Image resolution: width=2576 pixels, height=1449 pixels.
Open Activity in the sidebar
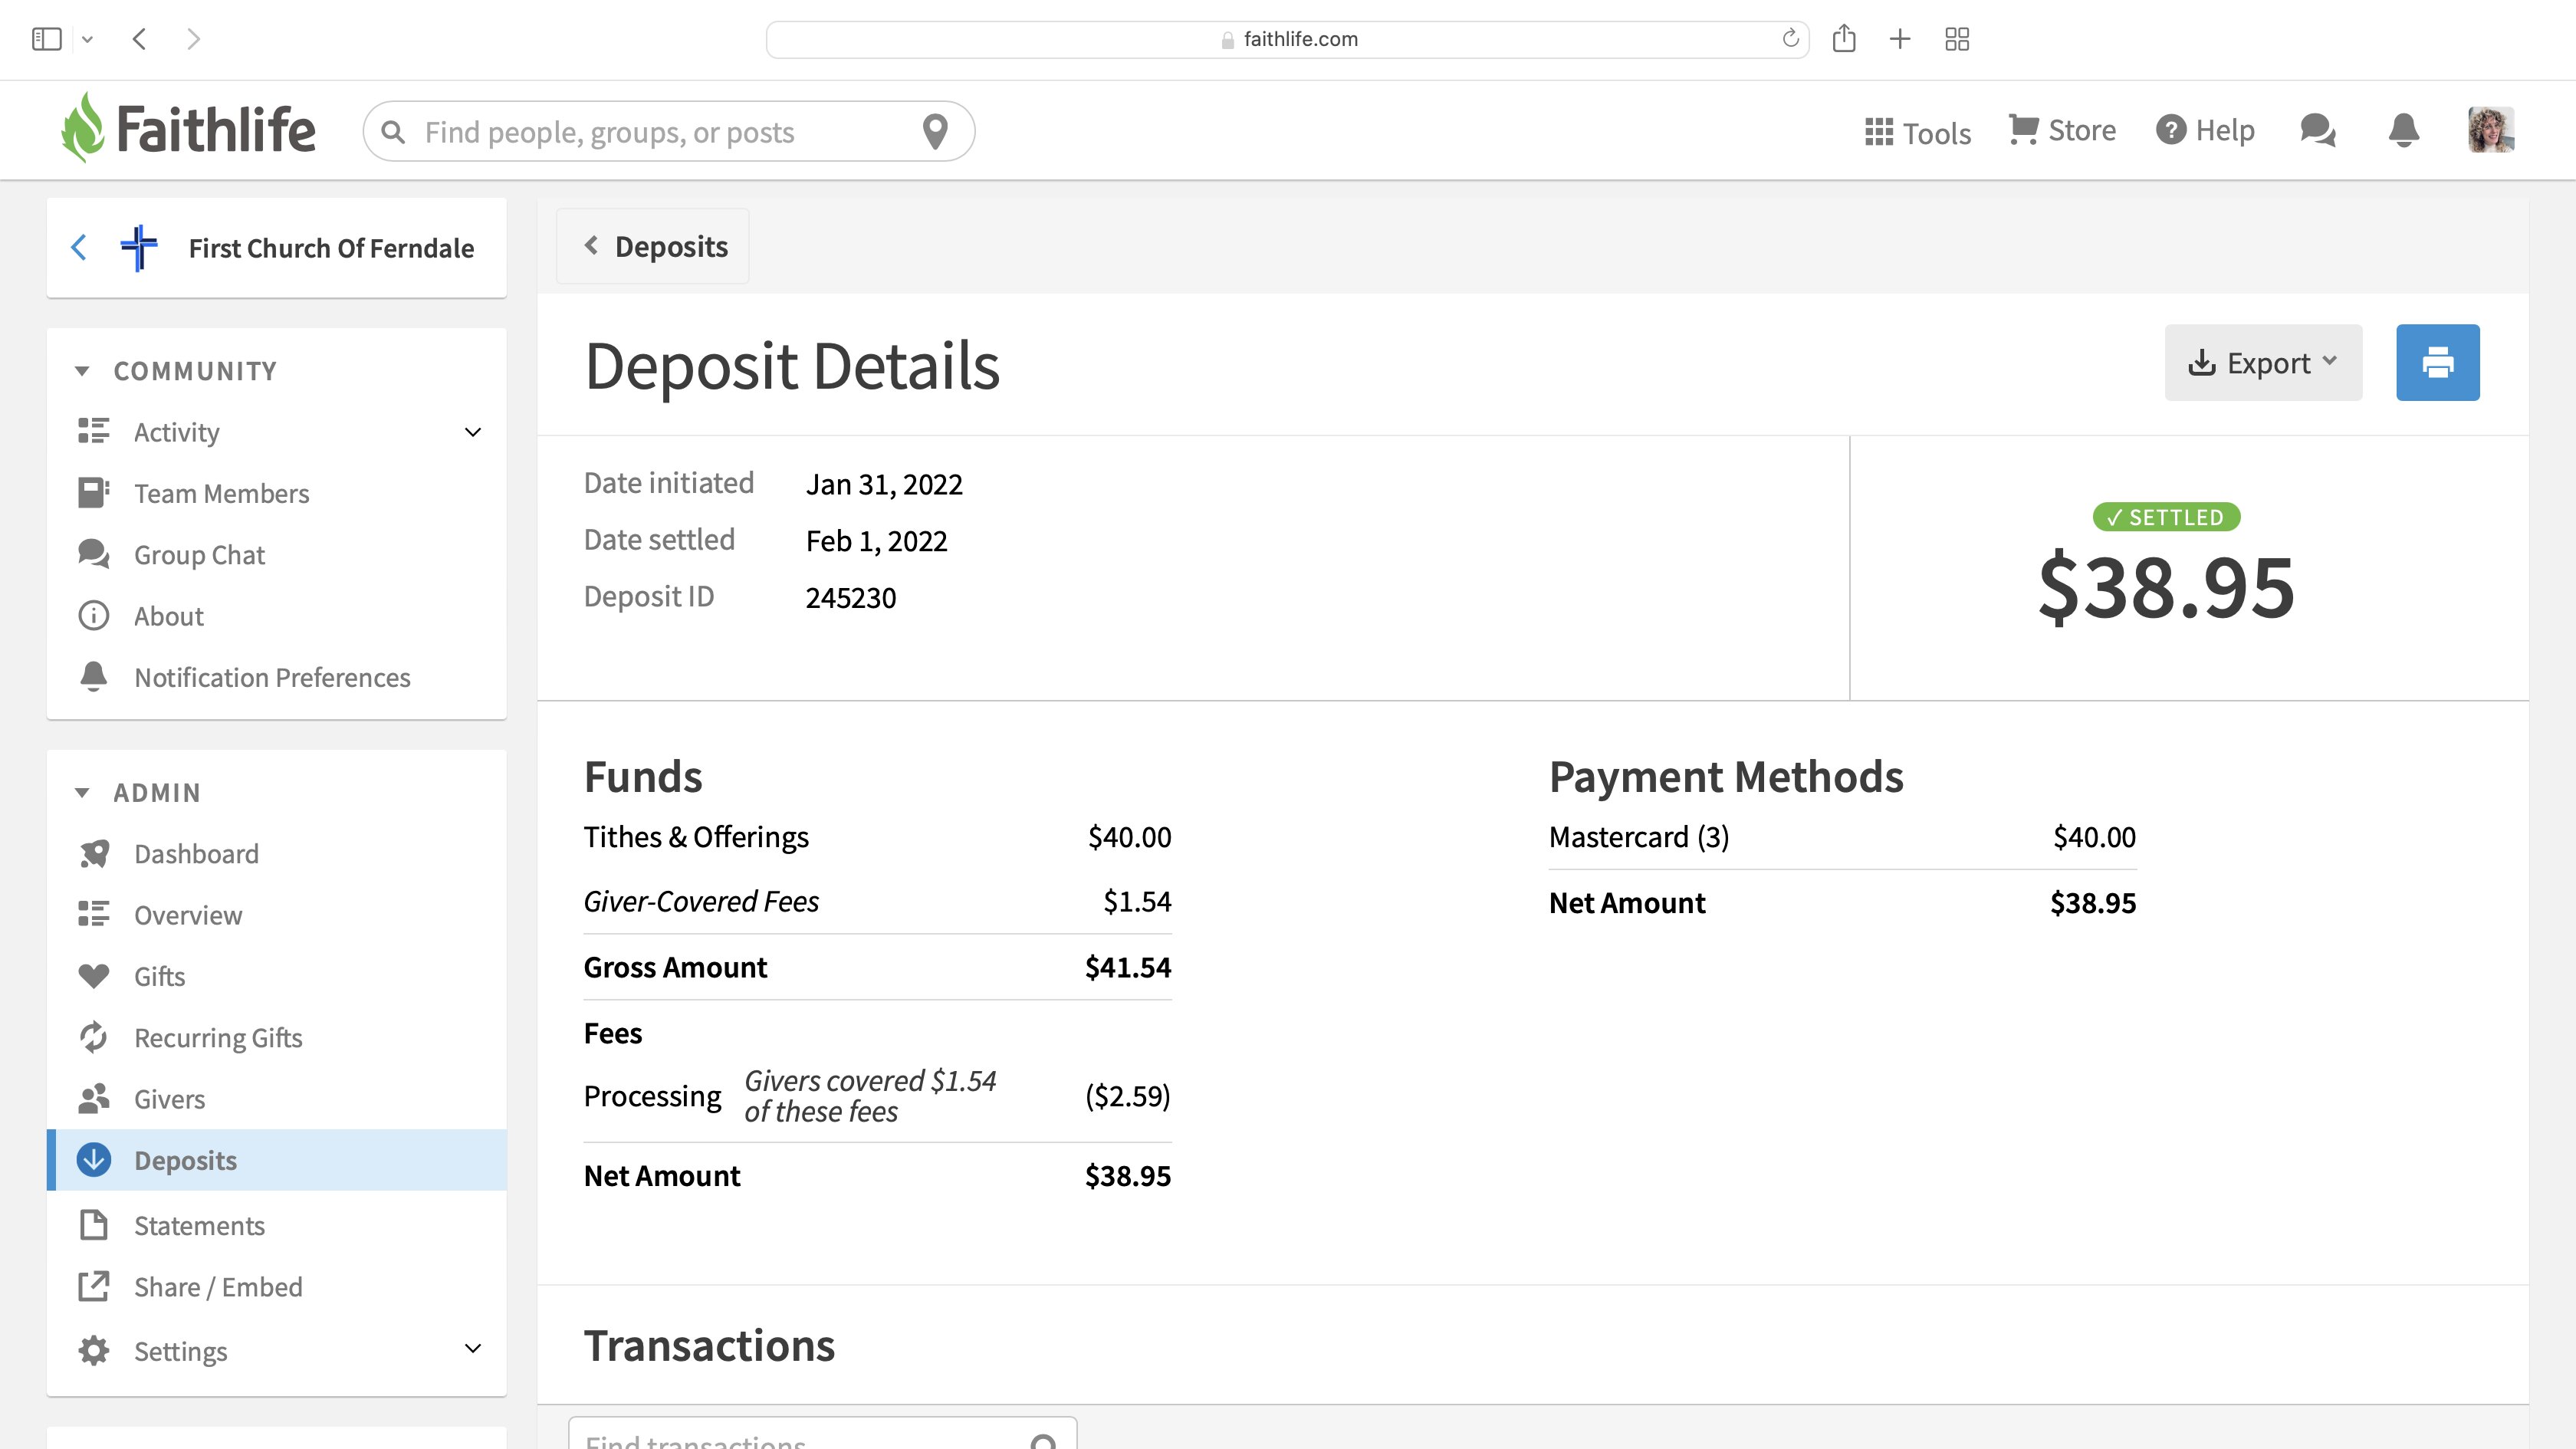point(176,432)
